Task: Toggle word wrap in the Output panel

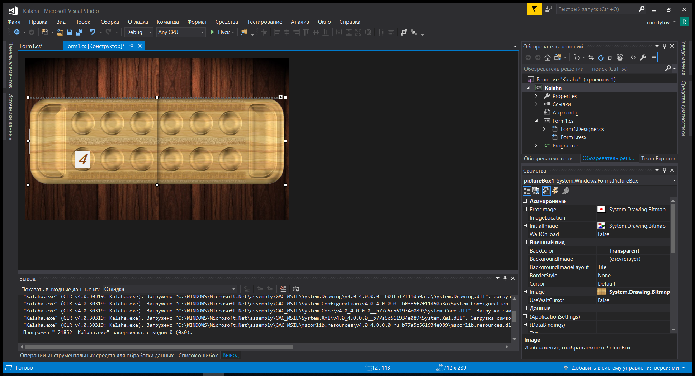Action: click(x=296, y=289)
